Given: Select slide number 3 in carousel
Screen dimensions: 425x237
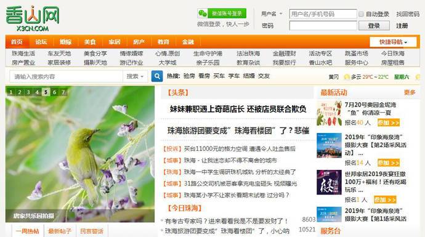Looking at the screenshot, I should click(x=28, y=92).
